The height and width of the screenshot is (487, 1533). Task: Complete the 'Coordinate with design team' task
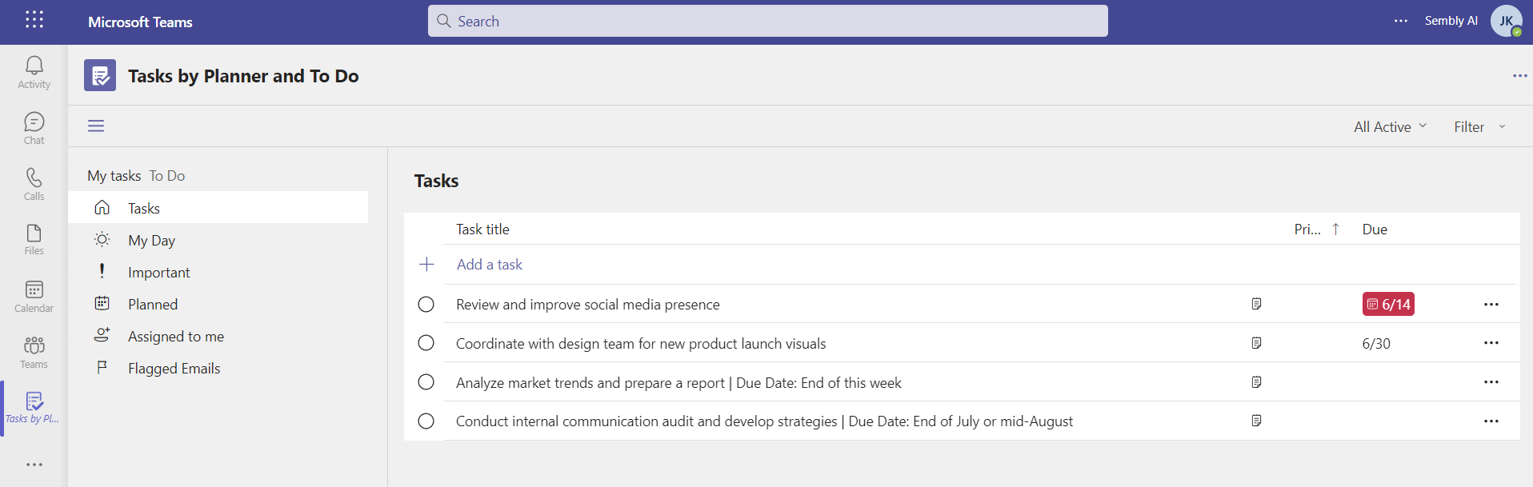click(x=426, y=343)
